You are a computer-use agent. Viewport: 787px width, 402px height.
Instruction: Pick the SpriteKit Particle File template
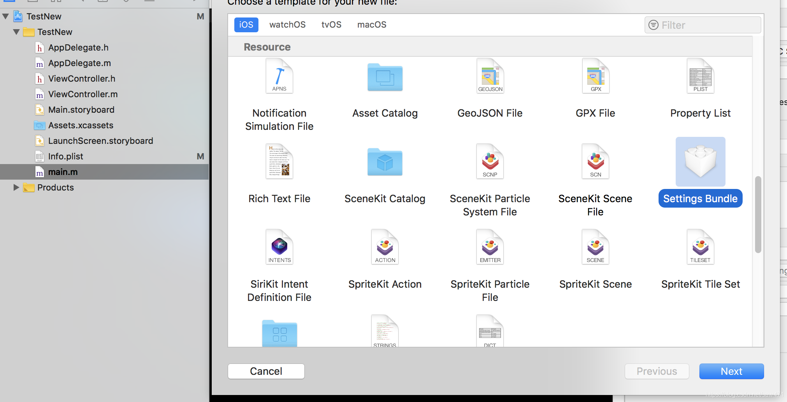click(490, 266)
